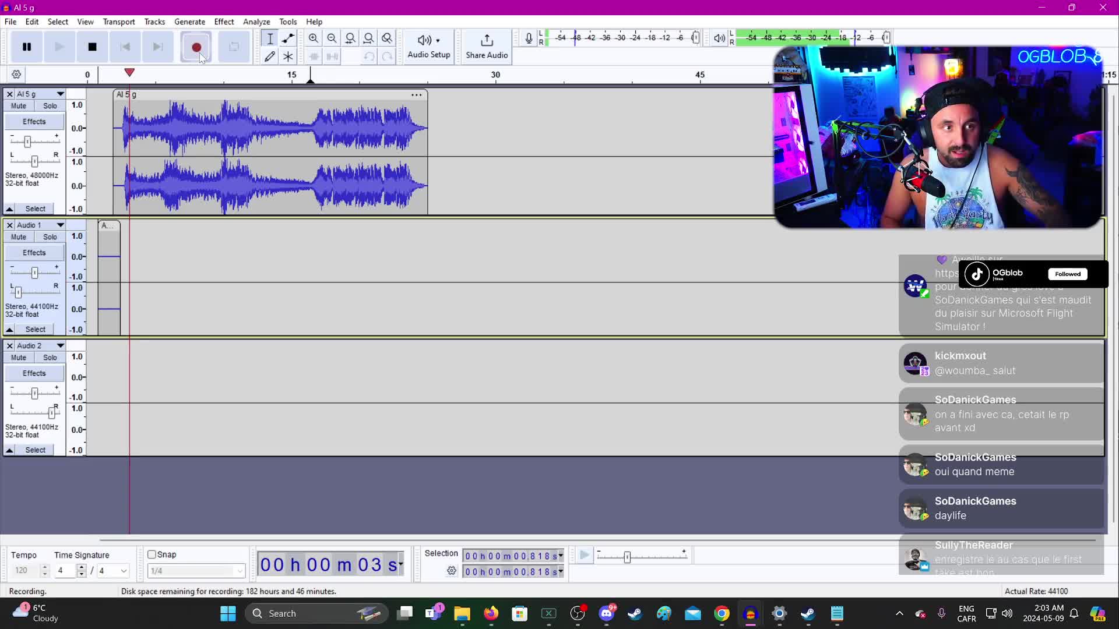Screen dimensions: 1119x629
Task: Select the Selection (I-beam) tool
Action: pos(270,38)
